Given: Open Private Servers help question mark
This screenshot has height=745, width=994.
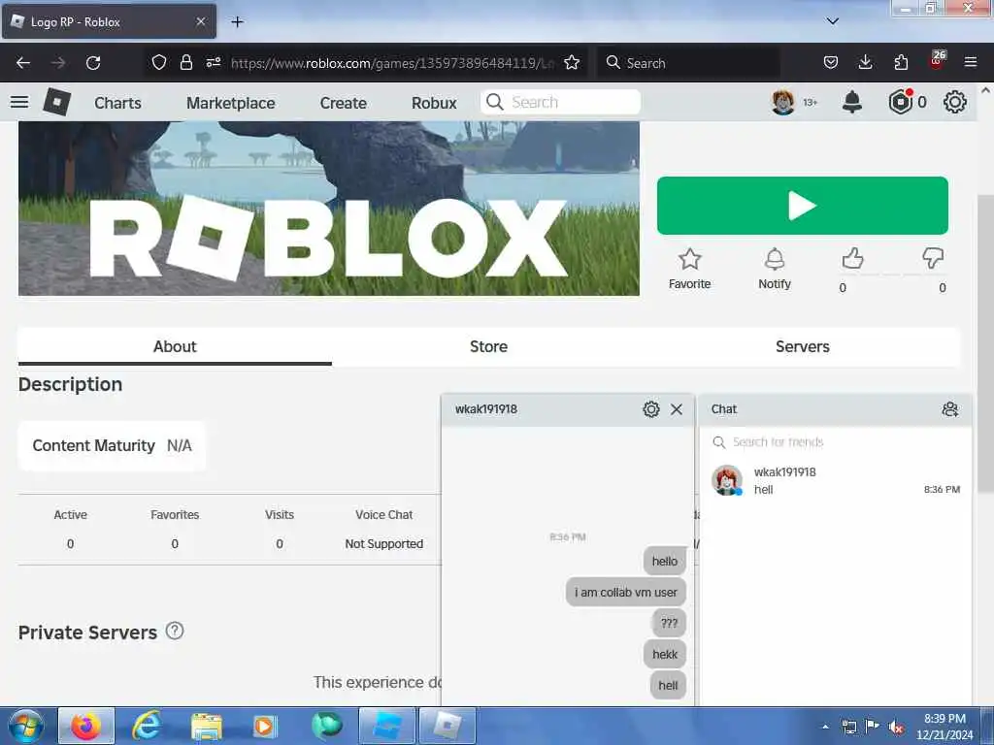Looking at the screenshot, I should click(175, 631).
